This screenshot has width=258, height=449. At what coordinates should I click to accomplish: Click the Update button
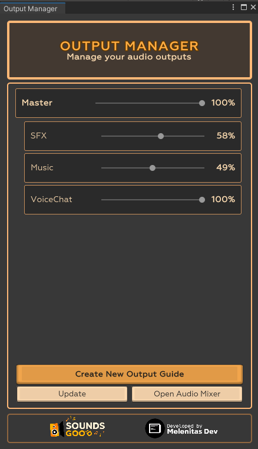tap(72, 394)
